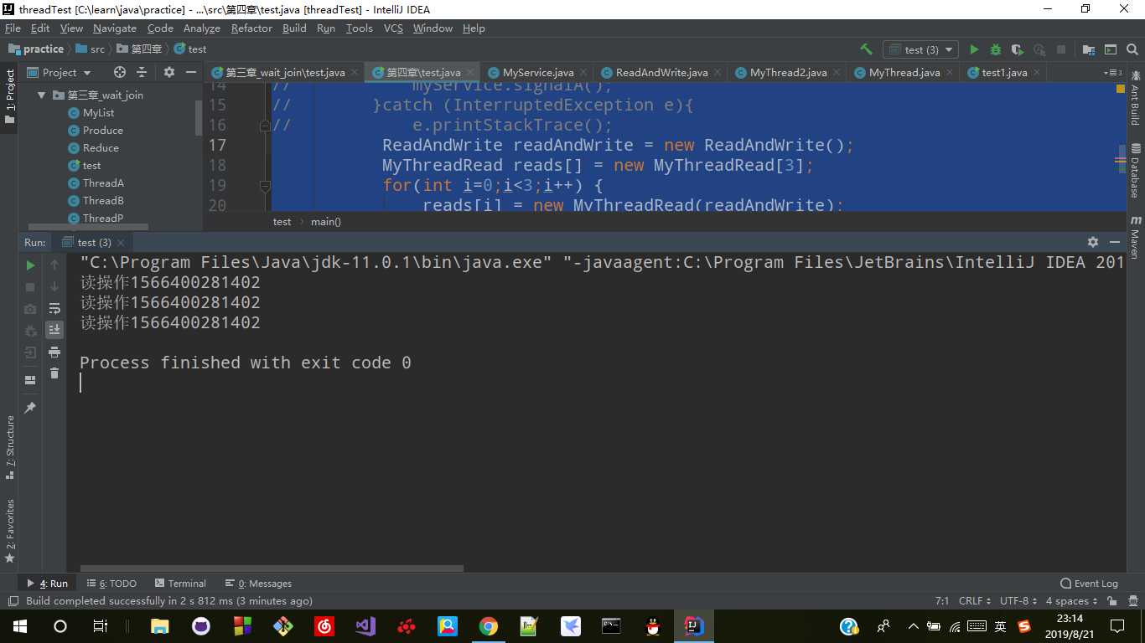Print the Run console output
This screenshot has height=643, width=1145.
tap(54, 352)
